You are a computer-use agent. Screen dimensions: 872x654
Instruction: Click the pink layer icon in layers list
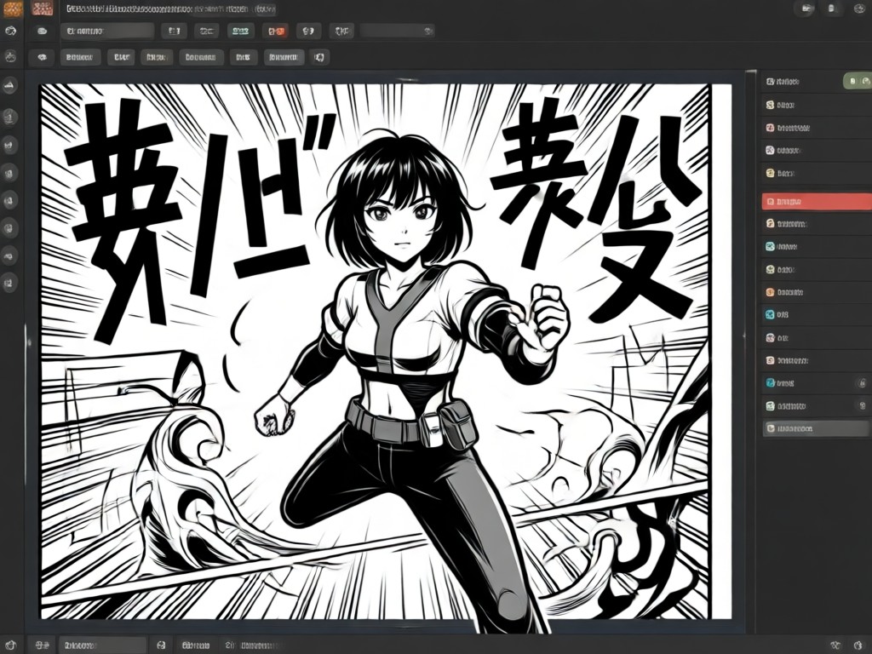point(770,128)
